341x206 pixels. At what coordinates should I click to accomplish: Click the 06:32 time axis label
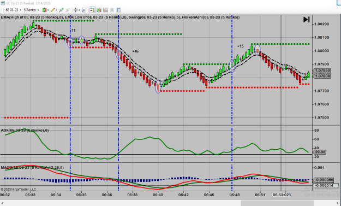[5, 195]
